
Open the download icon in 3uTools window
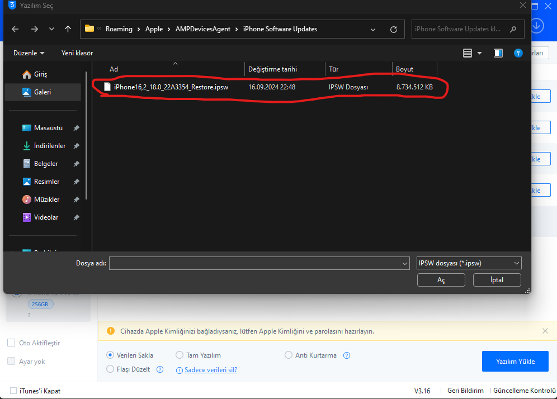(537, 26)
